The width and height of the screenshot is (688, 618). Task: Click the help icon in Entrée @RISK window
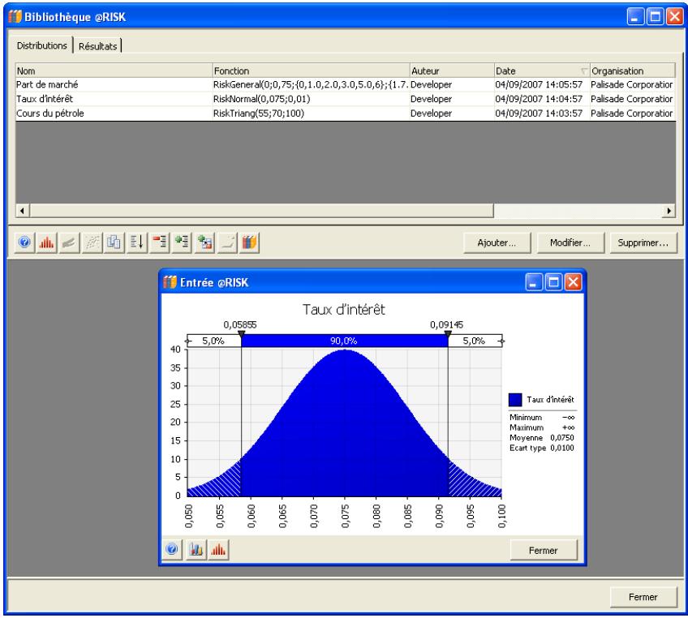(173, 550)
